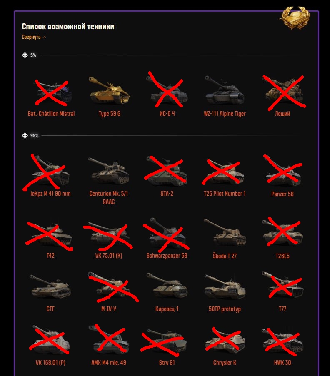Click the Bat.-Châtillon Mistral name link
Image resolution: width=330 pixels, height=376 pixels.
pyautogui.click(x=51, y=114)
